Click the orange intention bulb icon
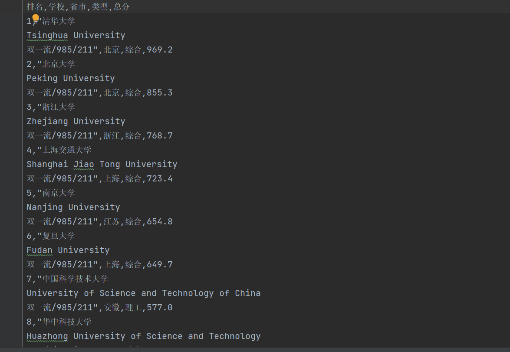The image size is (510, 352). pyautogui.click(x=36, y=18)
